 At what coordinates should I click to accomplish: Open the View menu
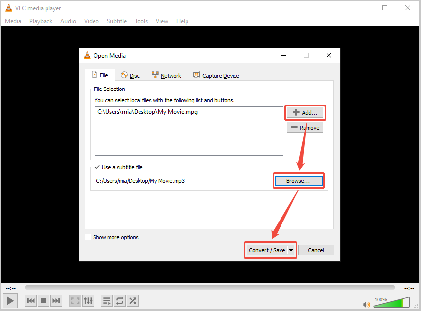162,21
